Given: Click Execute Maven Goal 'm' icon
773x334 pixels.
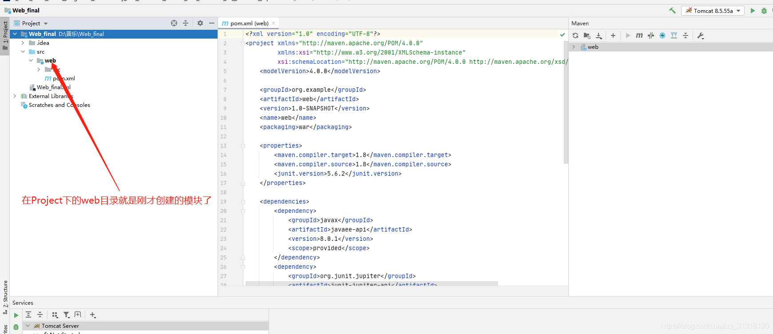Looking at the screenshot, I should 639,35.
